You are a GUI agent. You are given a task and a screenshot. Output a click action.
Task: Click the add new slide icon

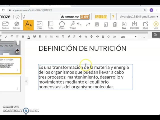97,24
